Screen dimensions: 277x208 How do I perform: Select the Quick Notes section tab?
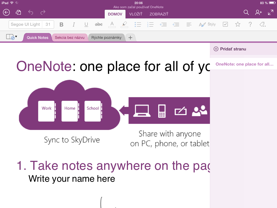pyautogui.click(x=37, y=38)
